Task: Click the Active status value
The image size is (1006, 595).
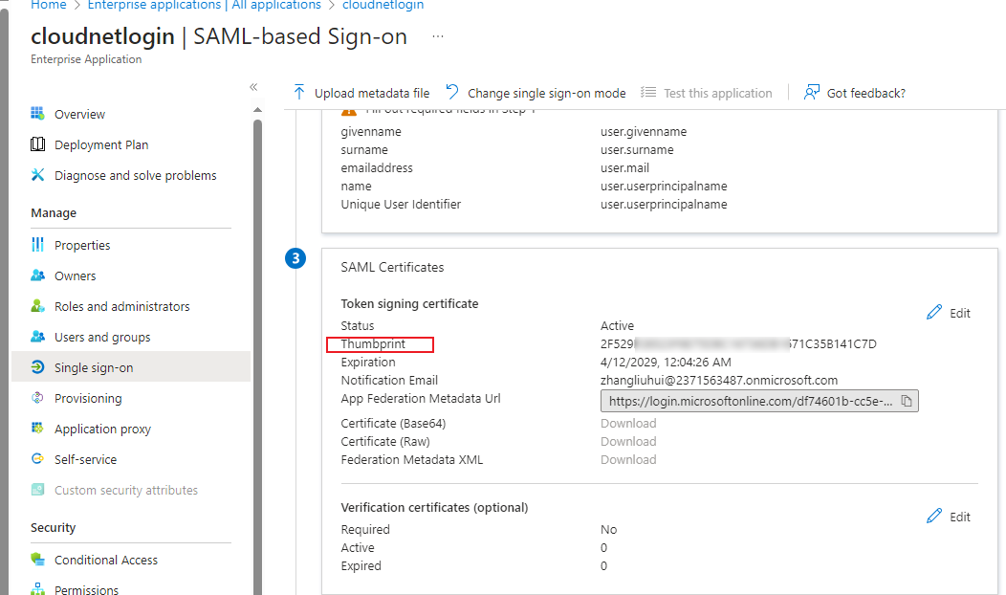Action: point(617,325)
